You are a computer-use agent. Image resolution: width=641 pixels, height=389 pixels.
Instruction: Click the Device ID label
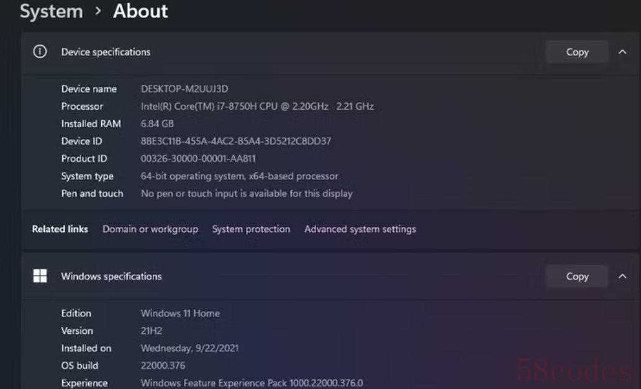click(x=81, y=141)
